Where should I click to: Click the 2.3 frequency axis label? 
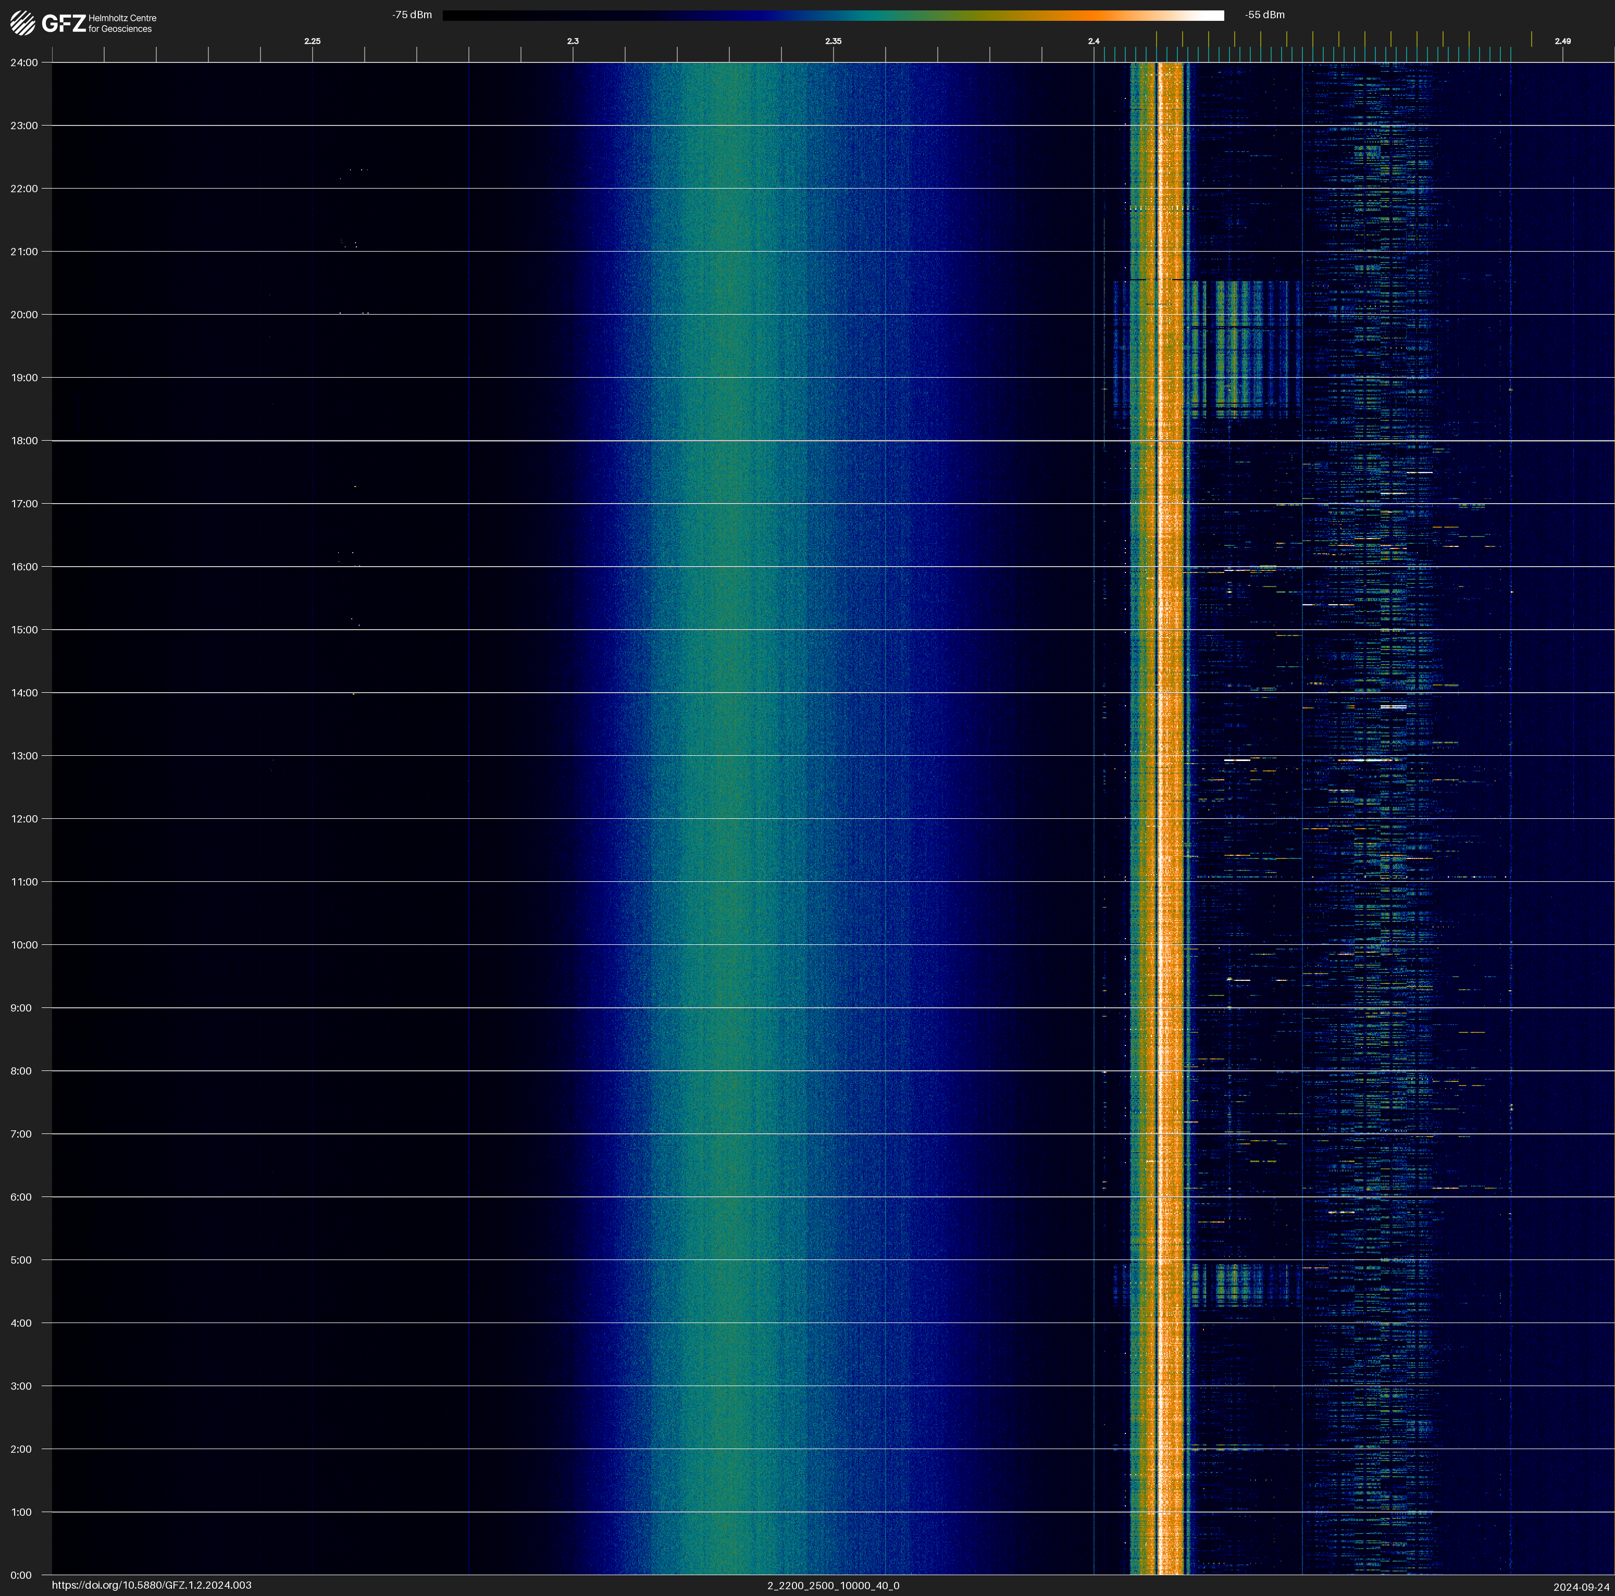click(573, 41)
